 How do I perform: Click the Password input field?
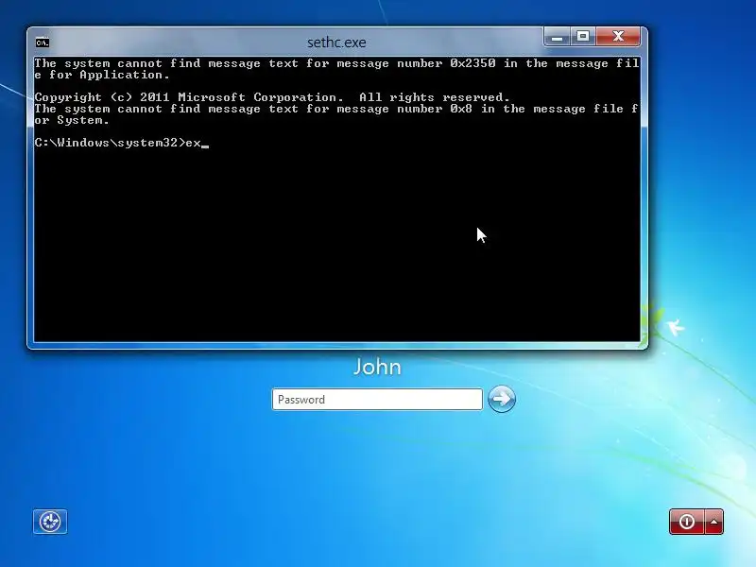[x=377, y=399]
